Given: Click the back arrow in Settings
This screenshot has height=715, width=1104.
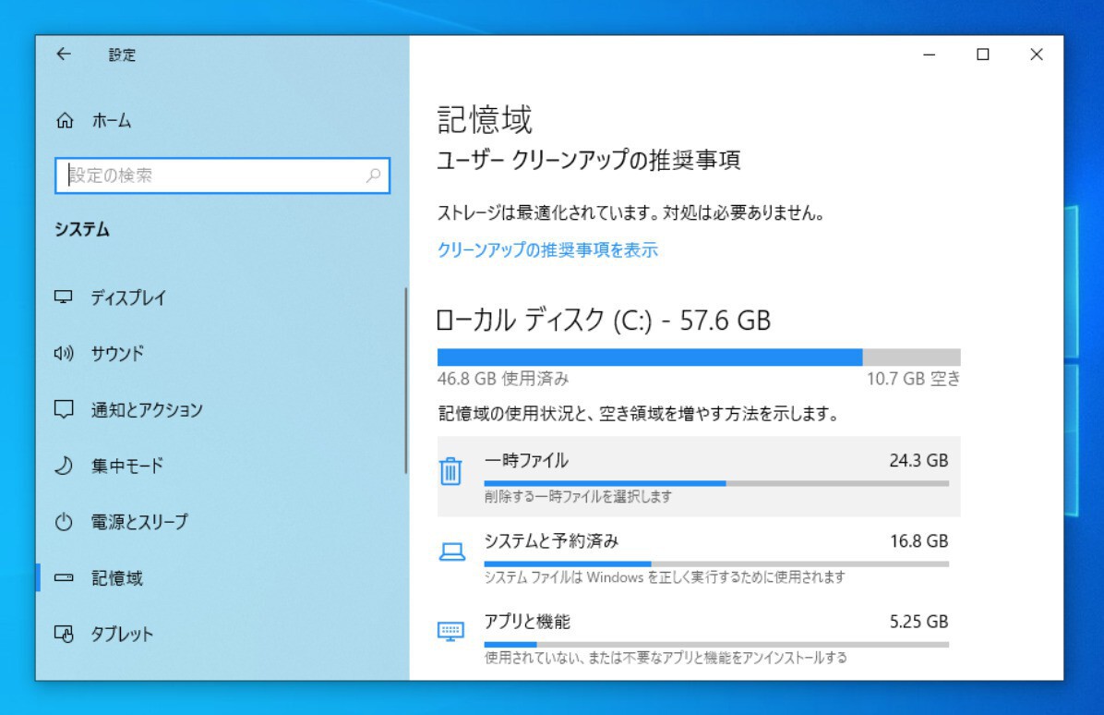Looking at the screenshot, I should (63, 55).
